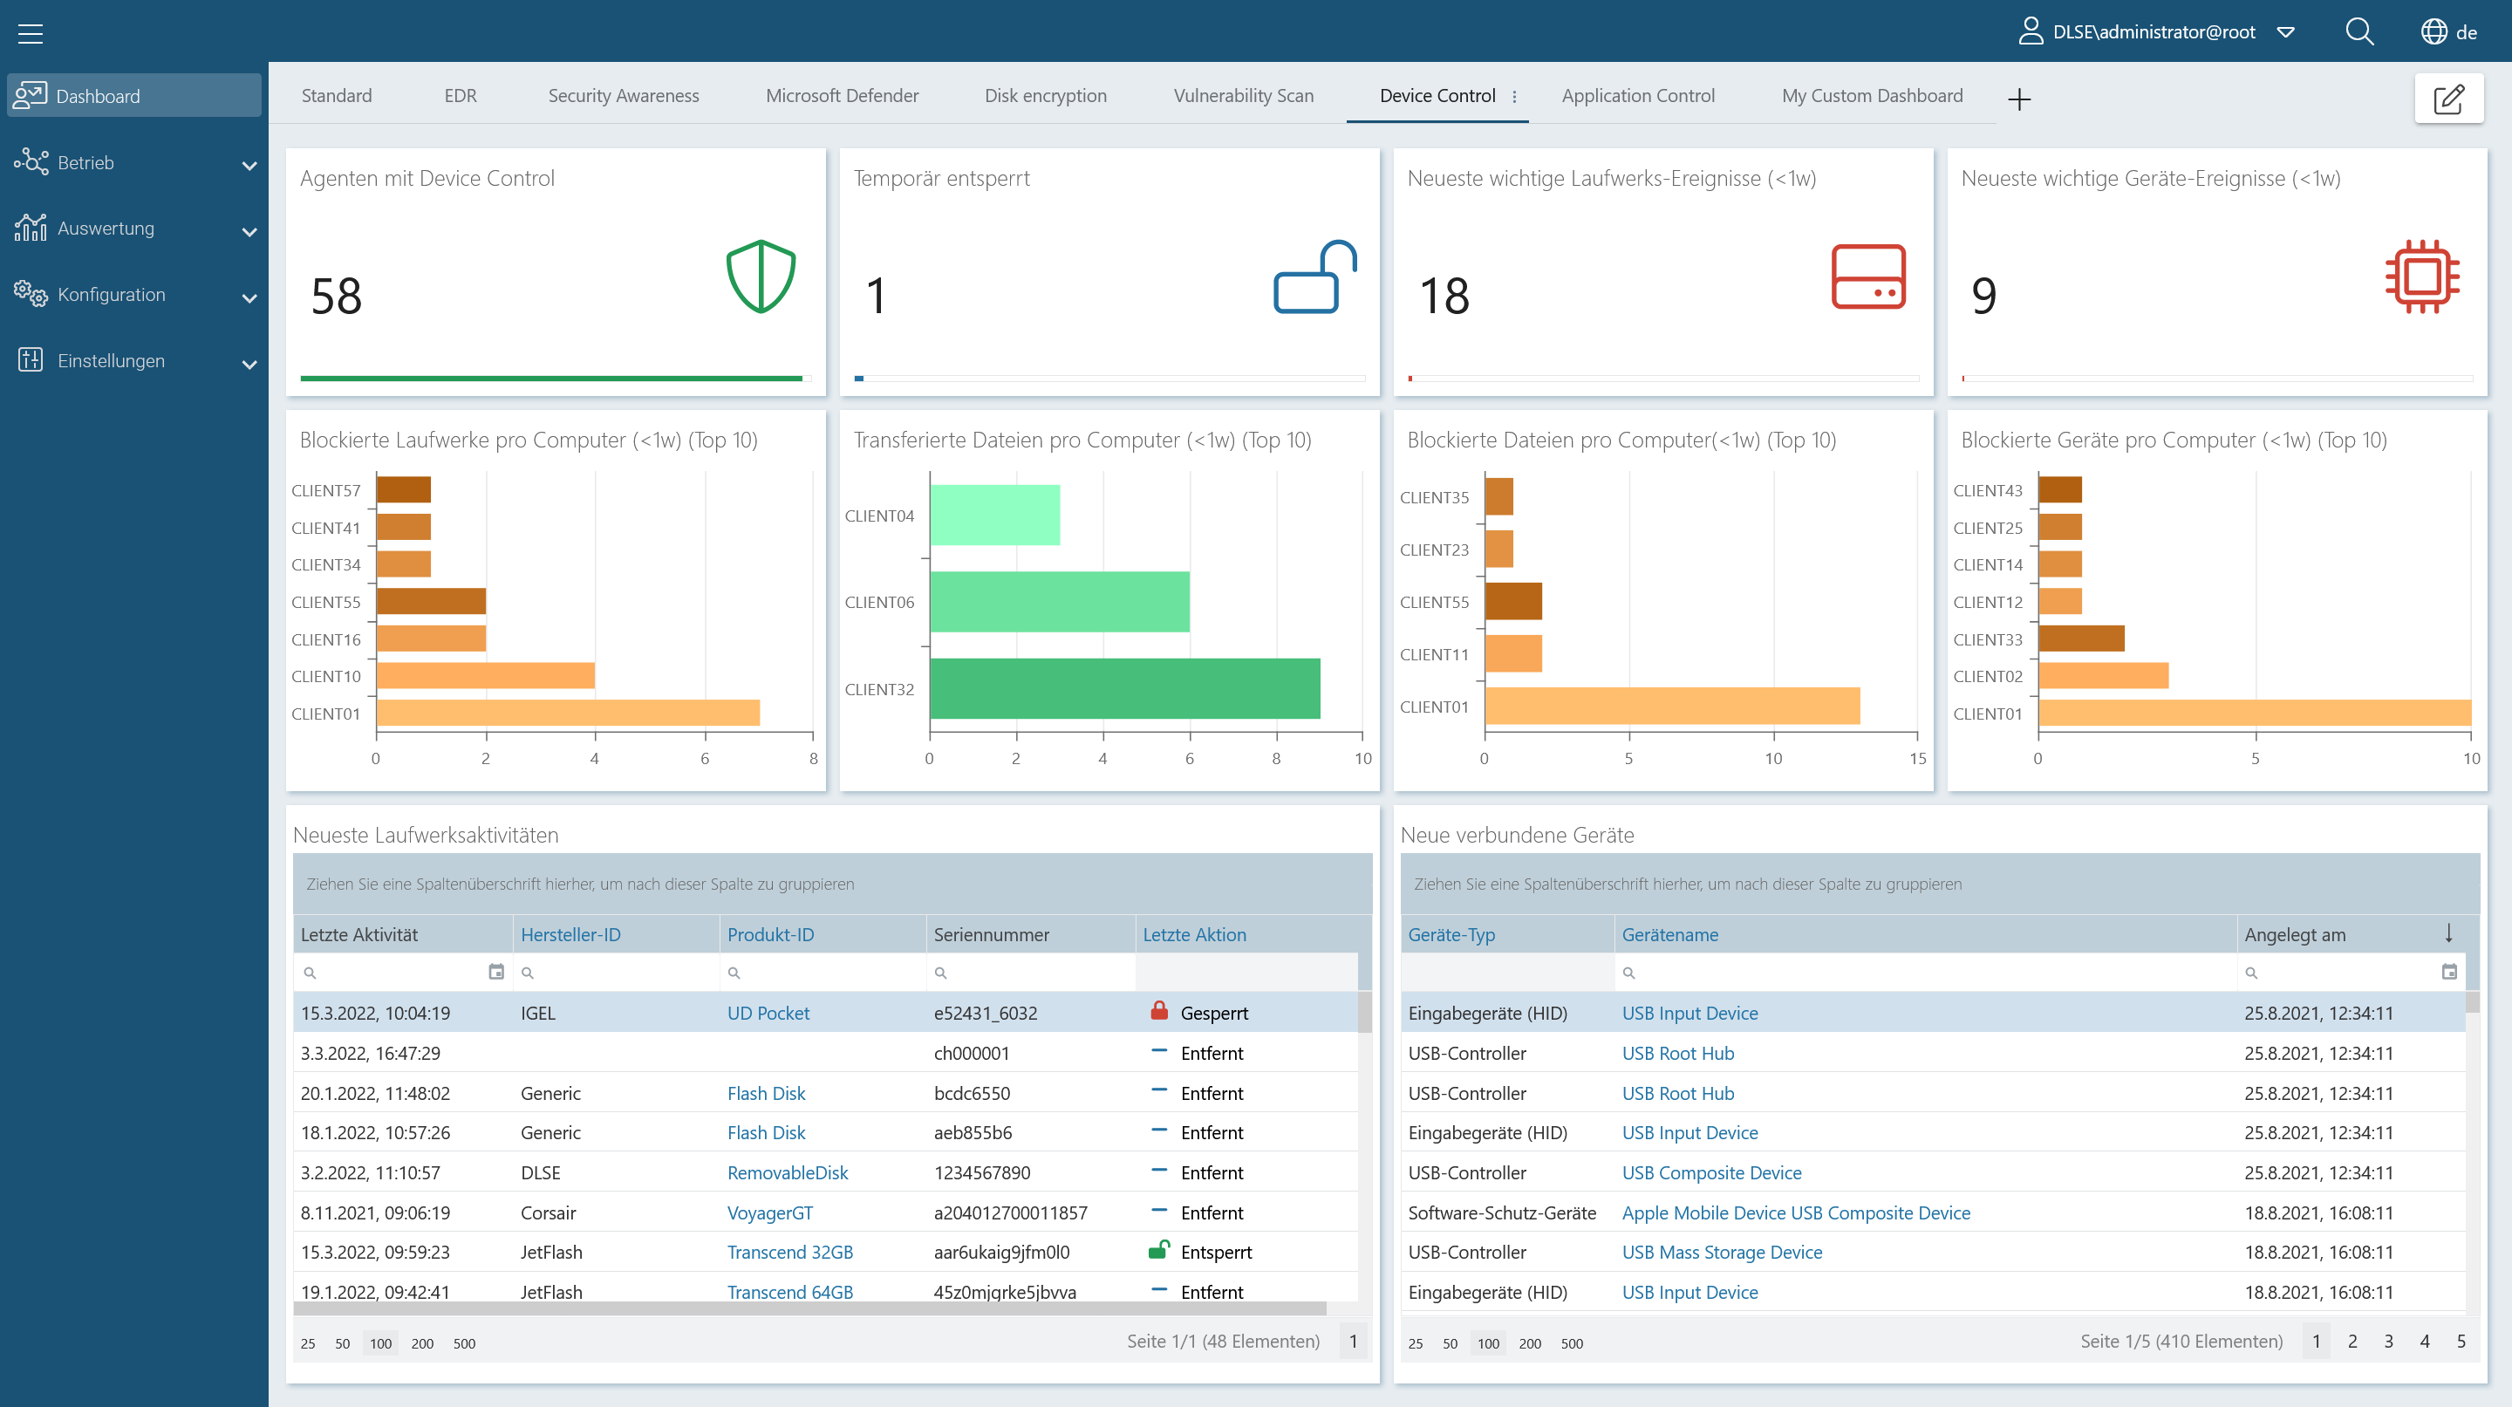Open the Security Awareness tab
2512x1407 pixels.
tap(623, 96)
